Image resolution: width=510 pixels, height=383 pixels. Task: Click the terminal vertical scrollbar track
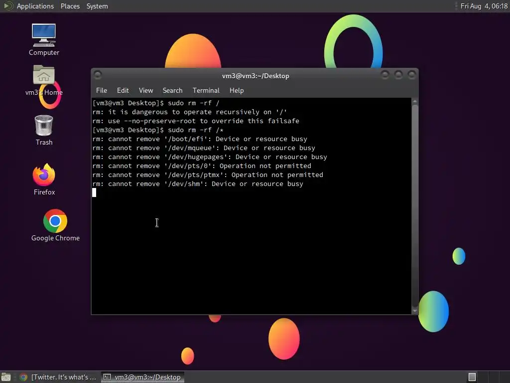(x=415, y=206)
